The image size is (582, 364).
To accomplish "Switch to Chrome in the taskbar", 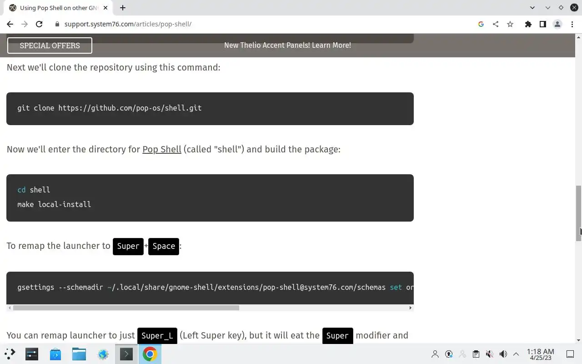I will (x=150, y=354).
